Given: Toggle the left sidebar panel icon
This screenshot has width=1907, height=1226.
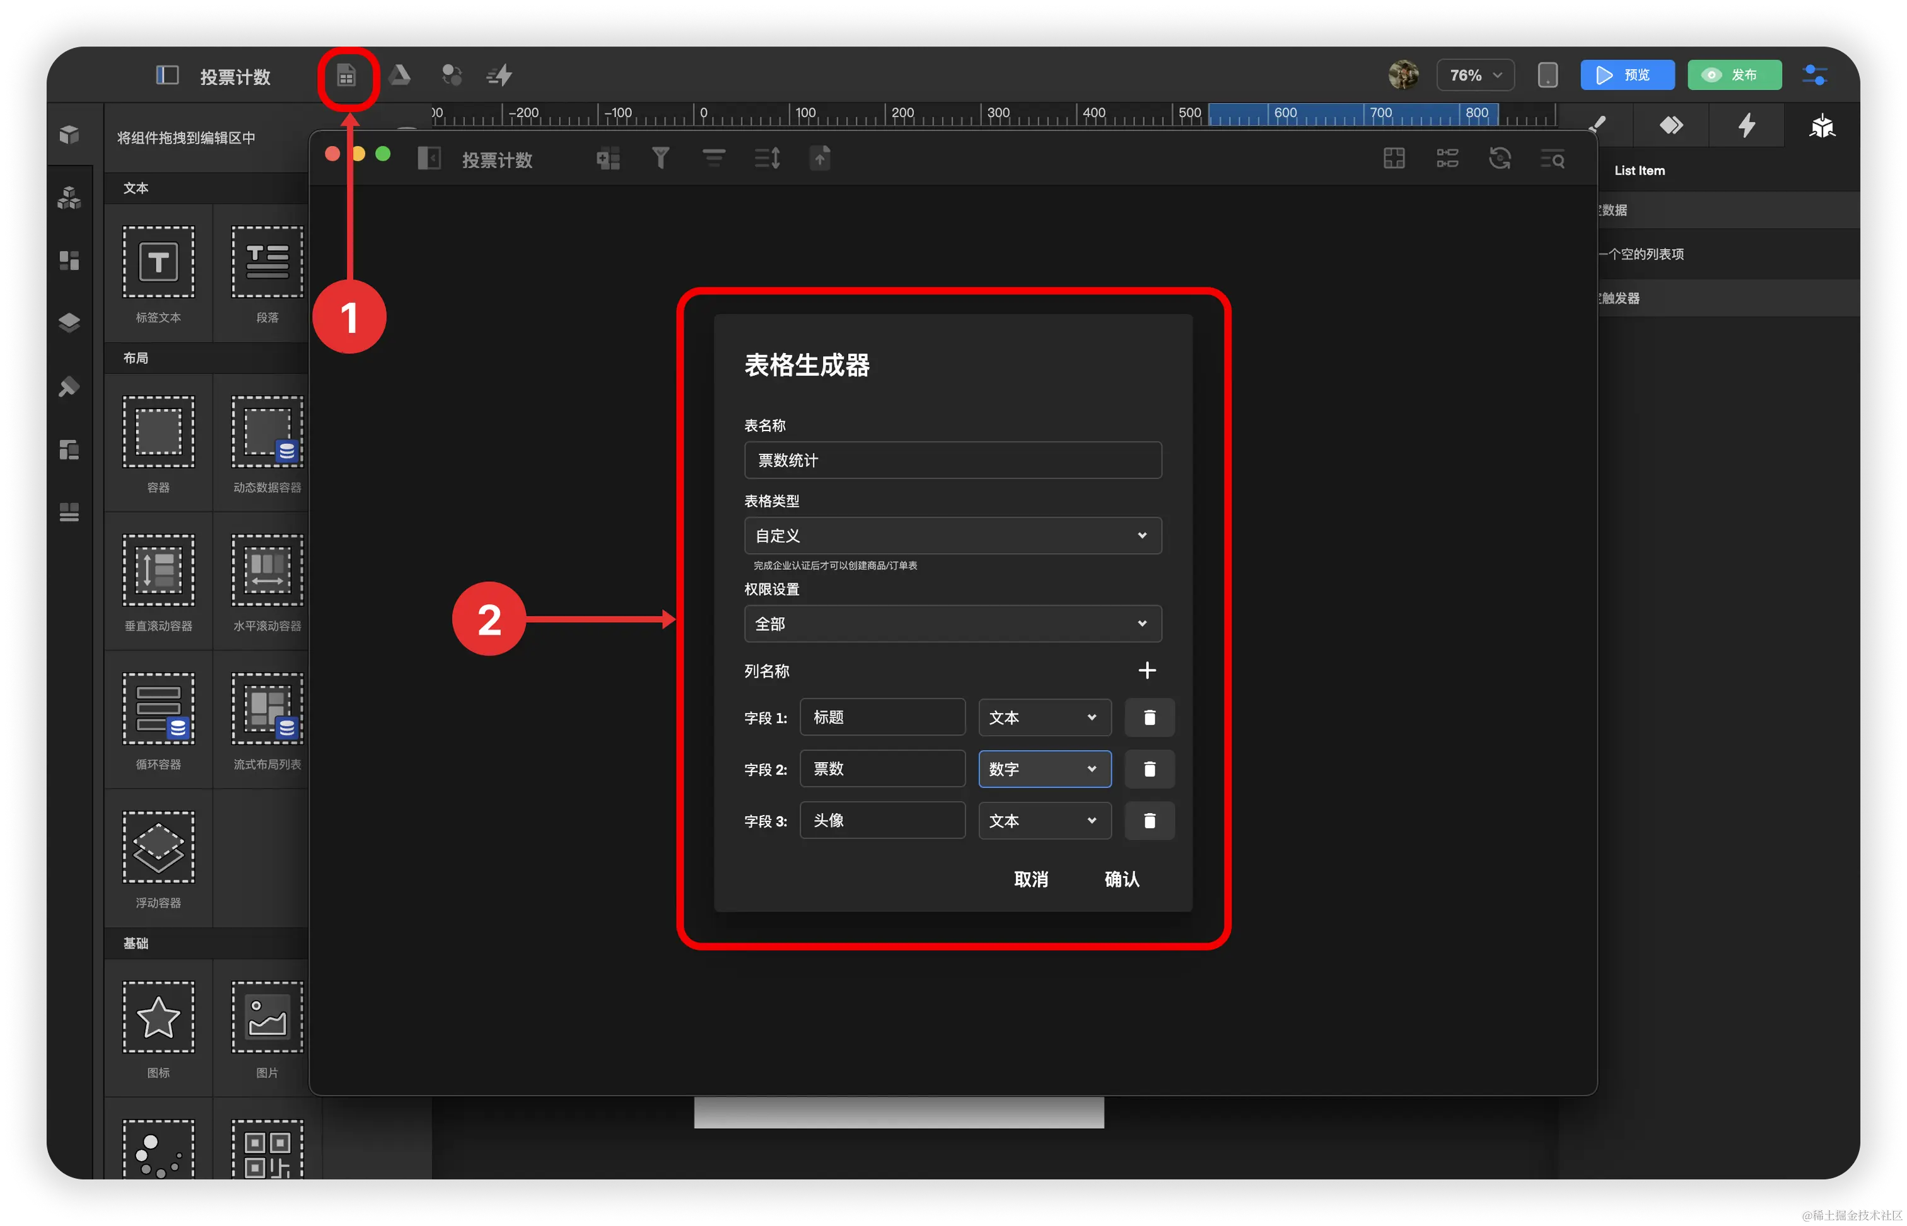Looking at the screenshot, I should (166, 76).
